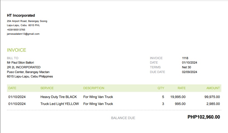Click the BALANCE DUE label
The height and width of the screenshot is (133, 228).
click(123, 118)
